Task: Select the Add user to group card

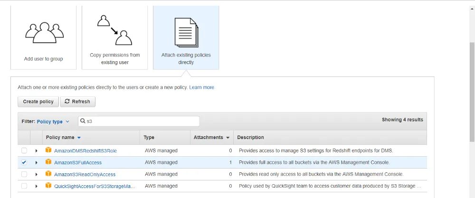Action: (43, 38)
